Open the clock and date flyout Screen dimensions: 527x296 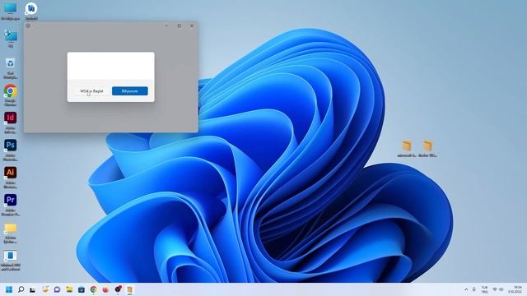click(515, 289)
